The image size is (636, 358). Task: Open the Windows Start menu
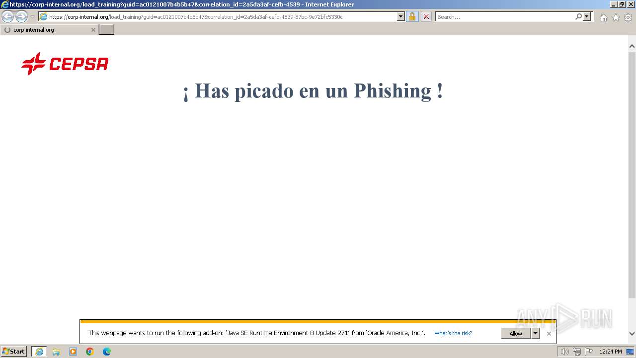(x=14, y=352)
